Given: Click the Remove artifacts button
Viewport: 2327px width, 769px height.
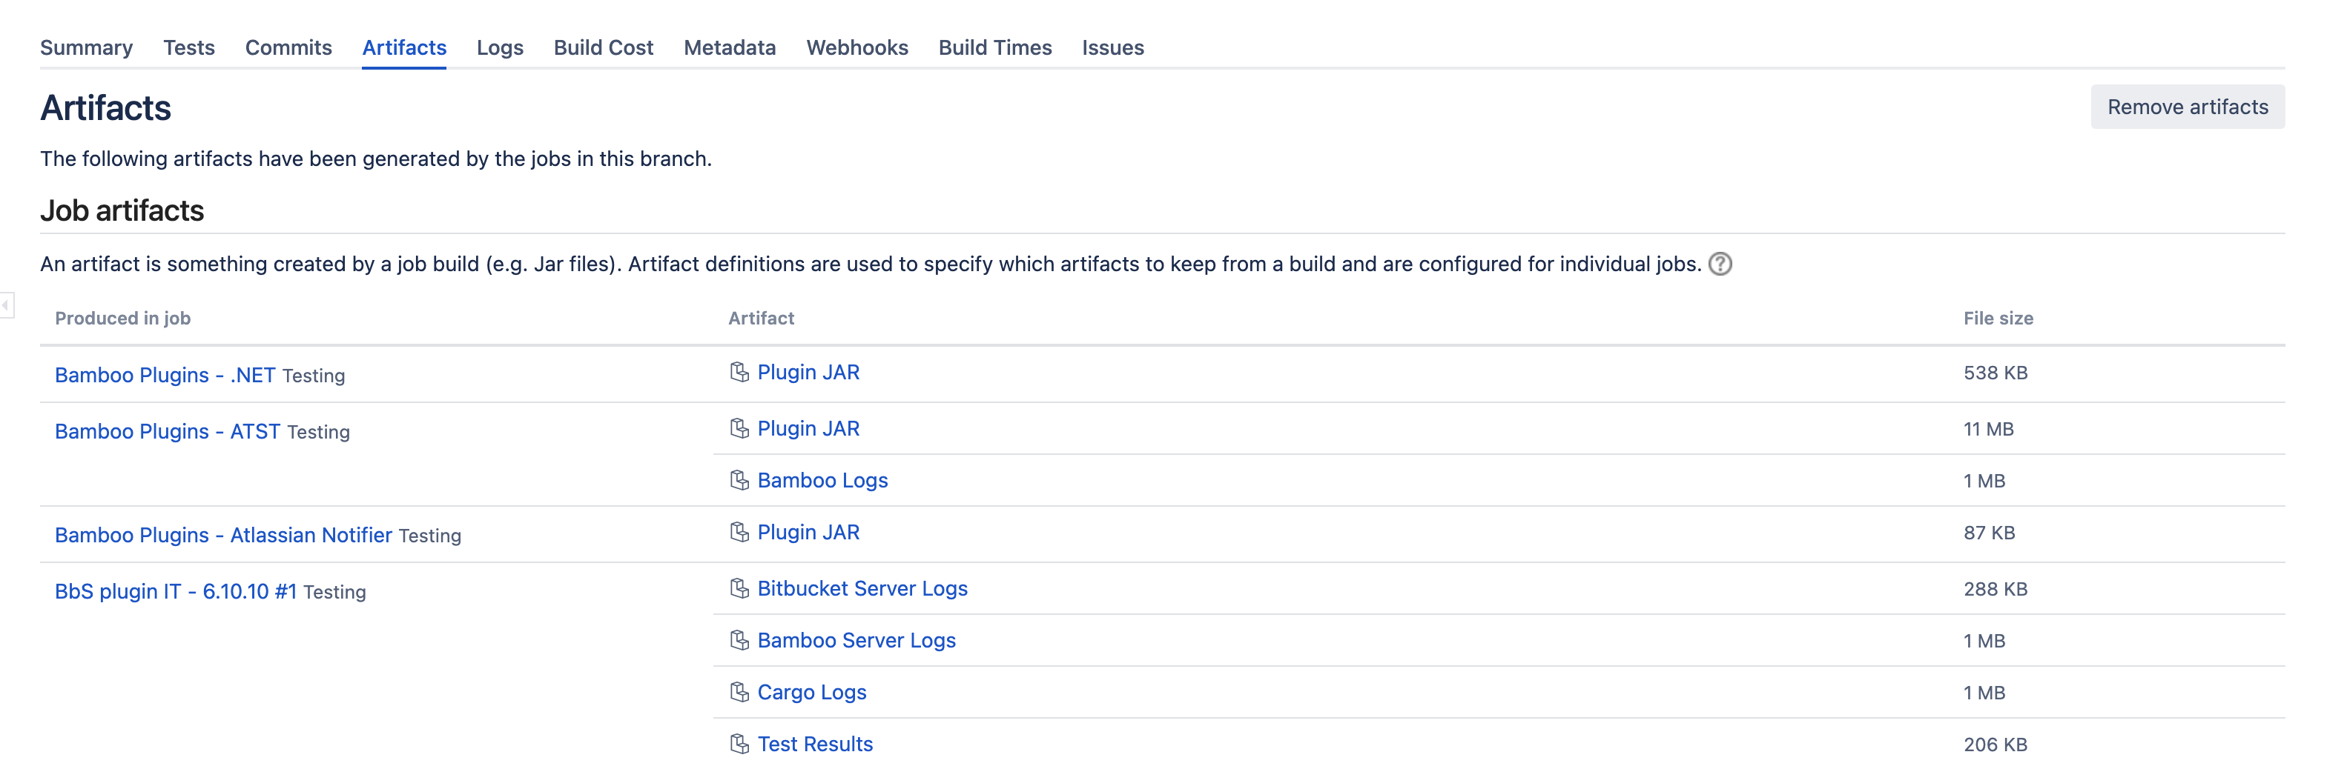Looking at the screenshot, I should pos(2187,107).
